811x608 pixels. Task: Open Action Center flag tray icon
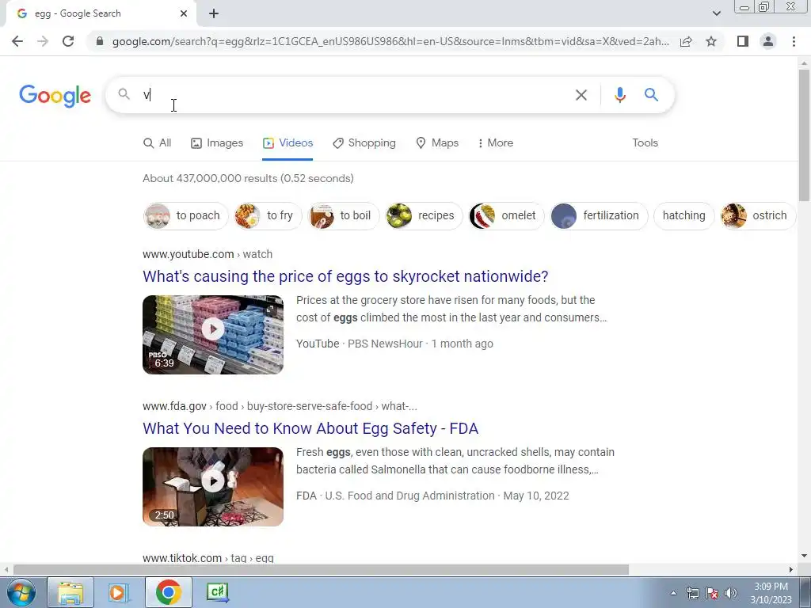coord(712,593)
